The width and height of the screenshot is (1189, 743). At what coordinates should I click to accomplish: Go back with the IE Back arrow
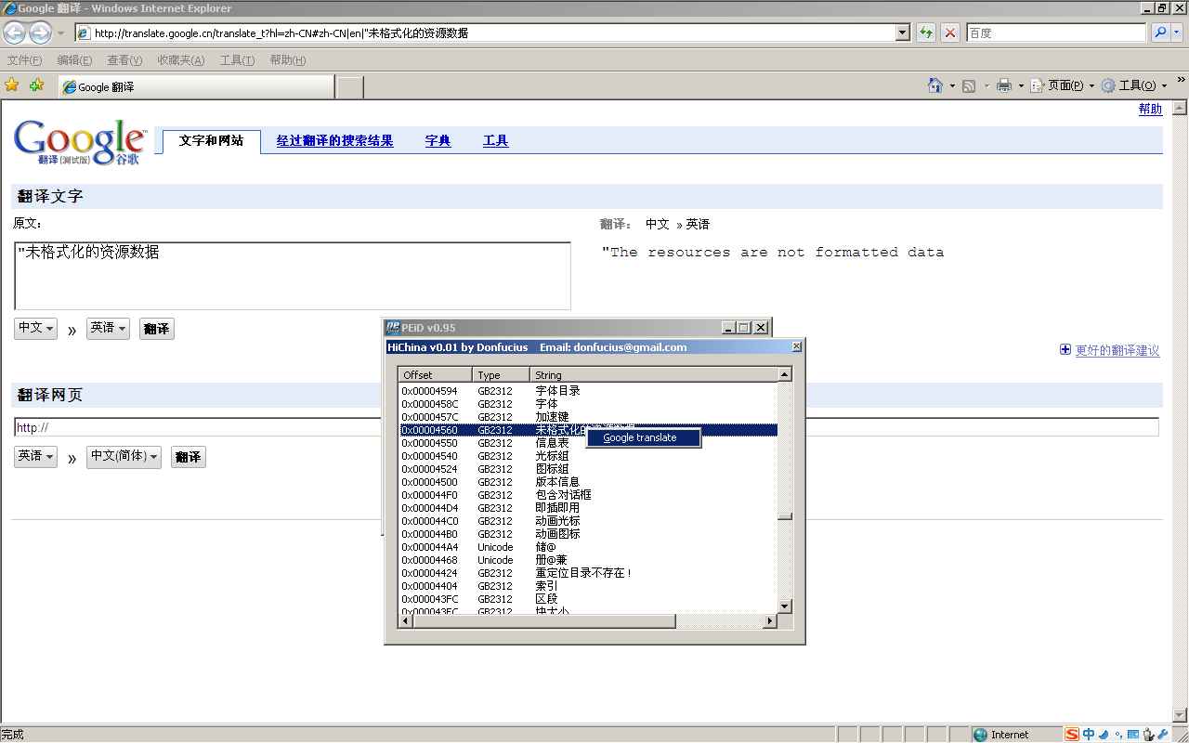pyautogui.click(x=14, y=33)
